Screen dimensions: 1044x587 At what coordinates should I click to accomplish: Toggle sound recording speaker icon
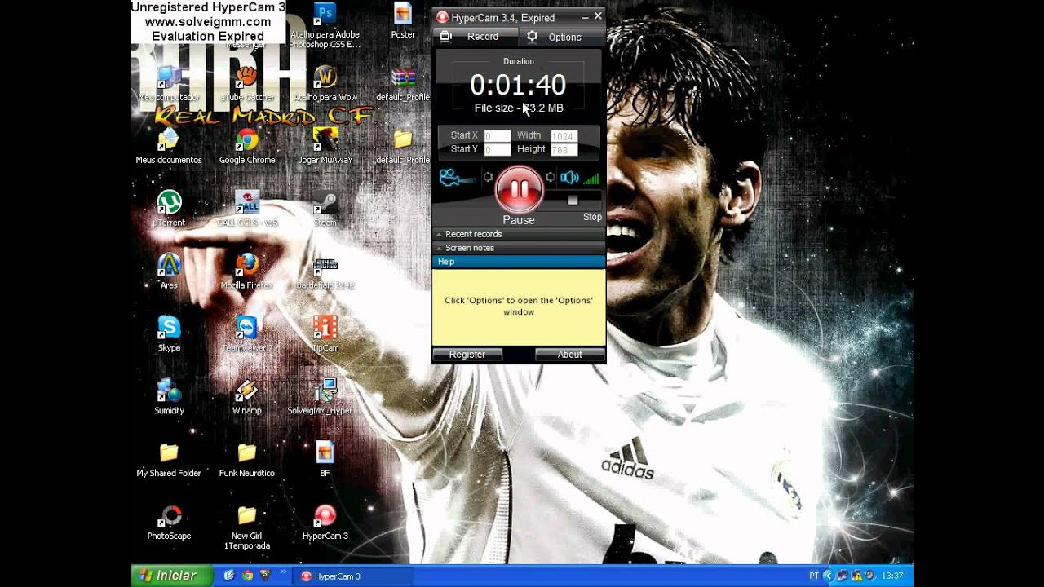(569, 178)
